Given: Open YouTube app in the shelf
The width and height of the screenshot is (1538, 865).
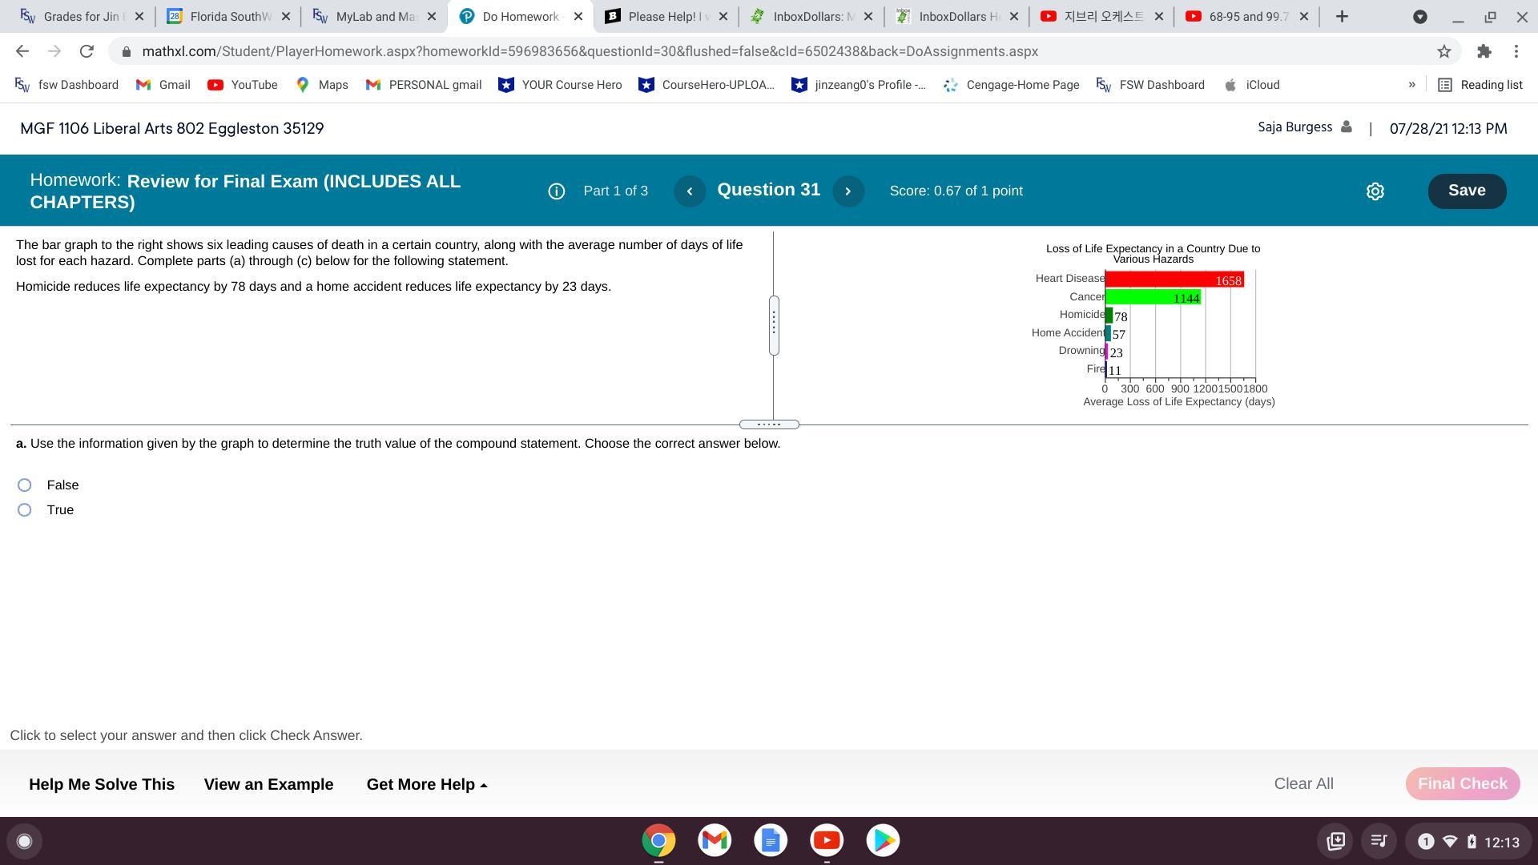Looking at the screenshot, I should click(826, 840).
